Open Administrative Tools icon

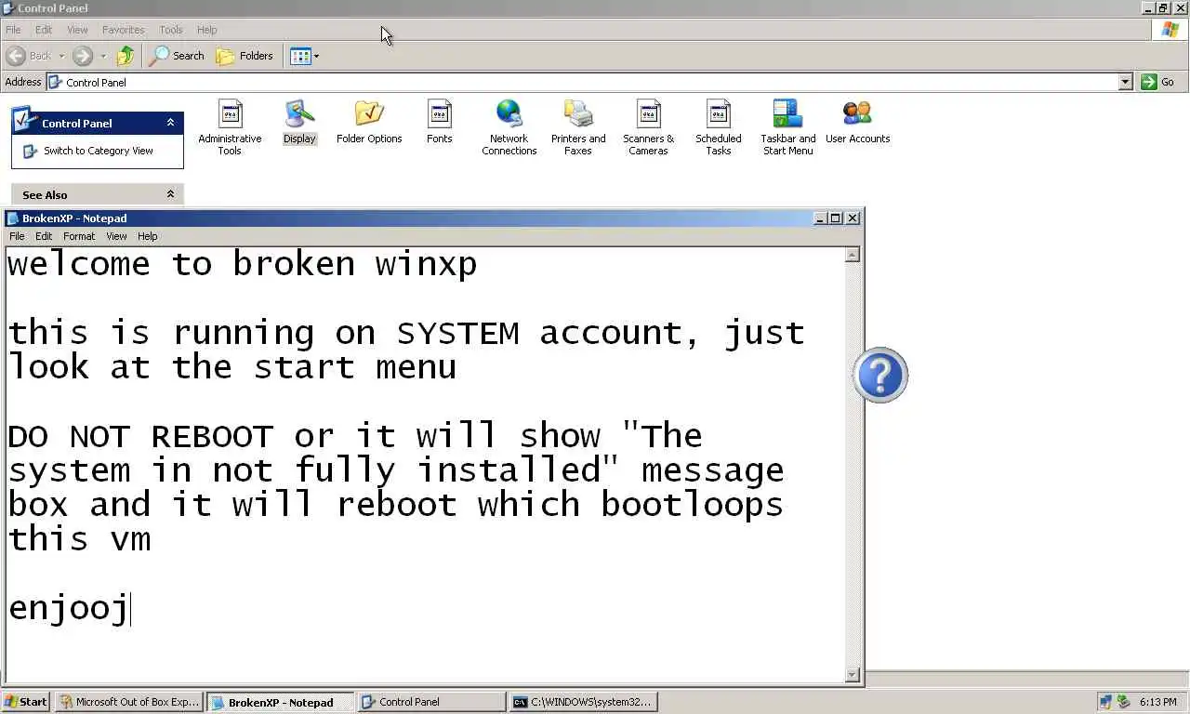(230, 127)
